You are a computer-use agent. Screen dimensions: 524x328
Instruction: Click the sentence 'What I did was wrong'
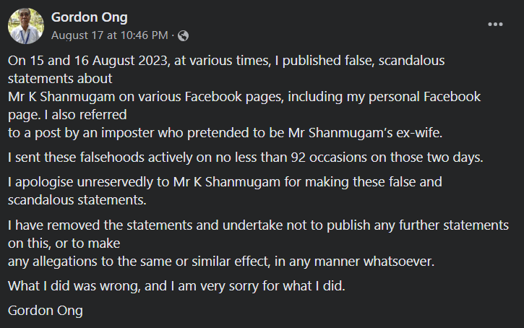click(x=176, y=286)
